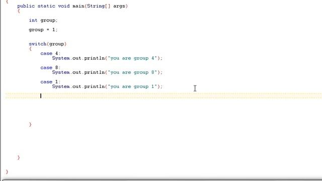
Task: Click the 'case 4:' label
Action: (50, 53)
